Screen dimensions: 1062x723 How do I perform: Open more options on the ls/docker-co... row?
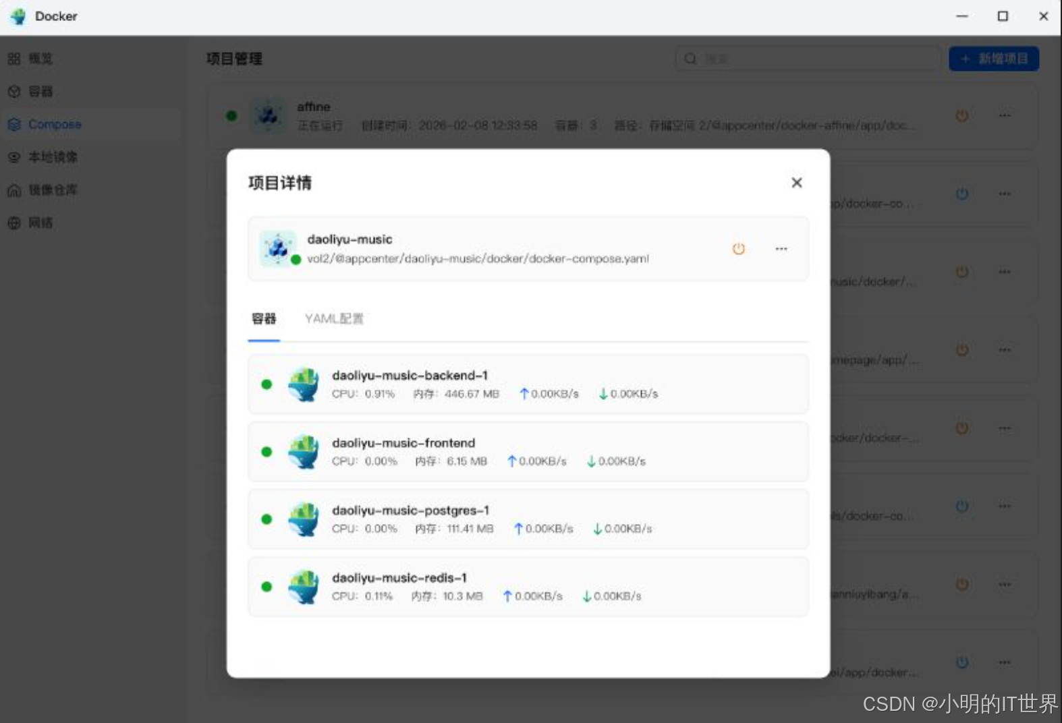coord(1005,507)
